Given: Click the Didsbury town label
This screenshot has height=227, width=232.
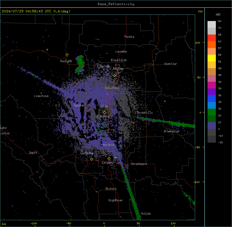Looking at the screenshot, I should pyautogui.click(x=103, y=116).
